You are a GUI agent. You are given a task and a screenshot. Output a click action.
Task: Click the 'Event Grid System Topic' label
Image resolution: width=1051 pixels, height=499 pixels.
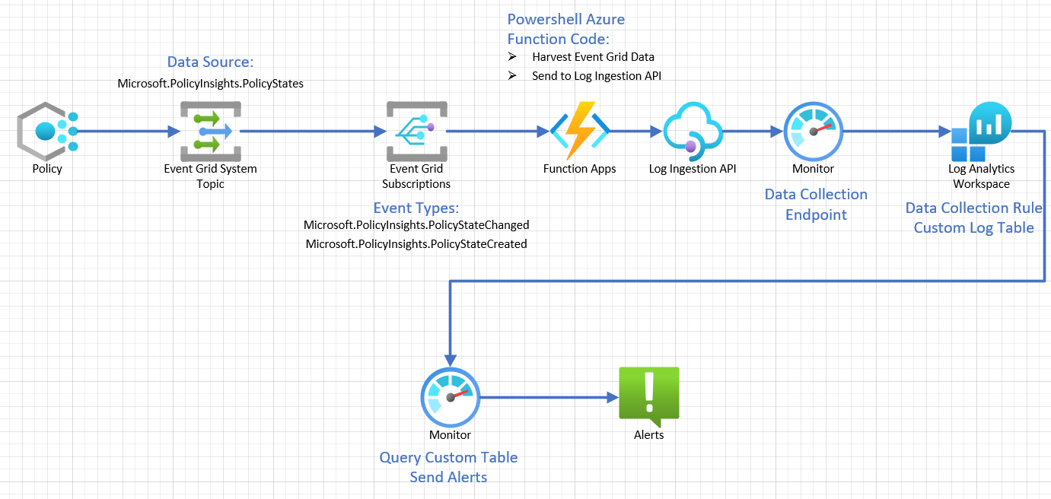(211, 176)
